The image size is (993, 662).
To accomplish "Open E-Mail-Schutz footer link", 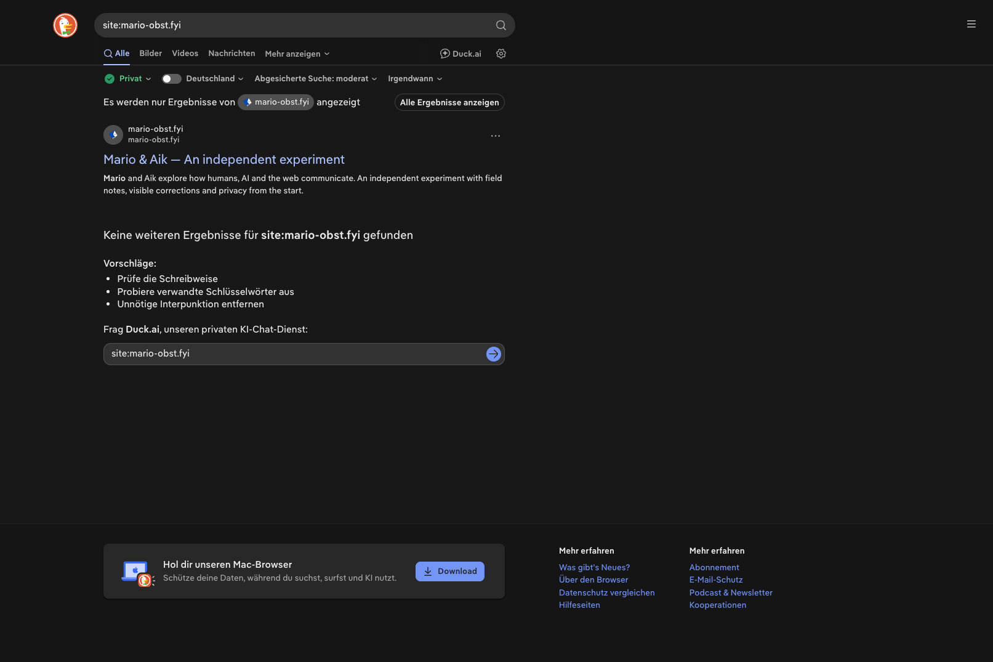I will [x=716, y=580].
